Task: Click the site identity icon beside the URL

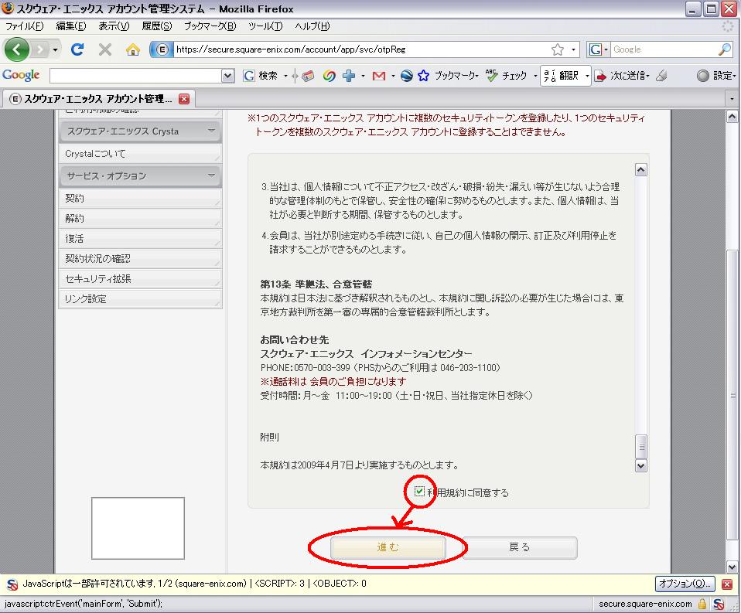Action: 162,49
